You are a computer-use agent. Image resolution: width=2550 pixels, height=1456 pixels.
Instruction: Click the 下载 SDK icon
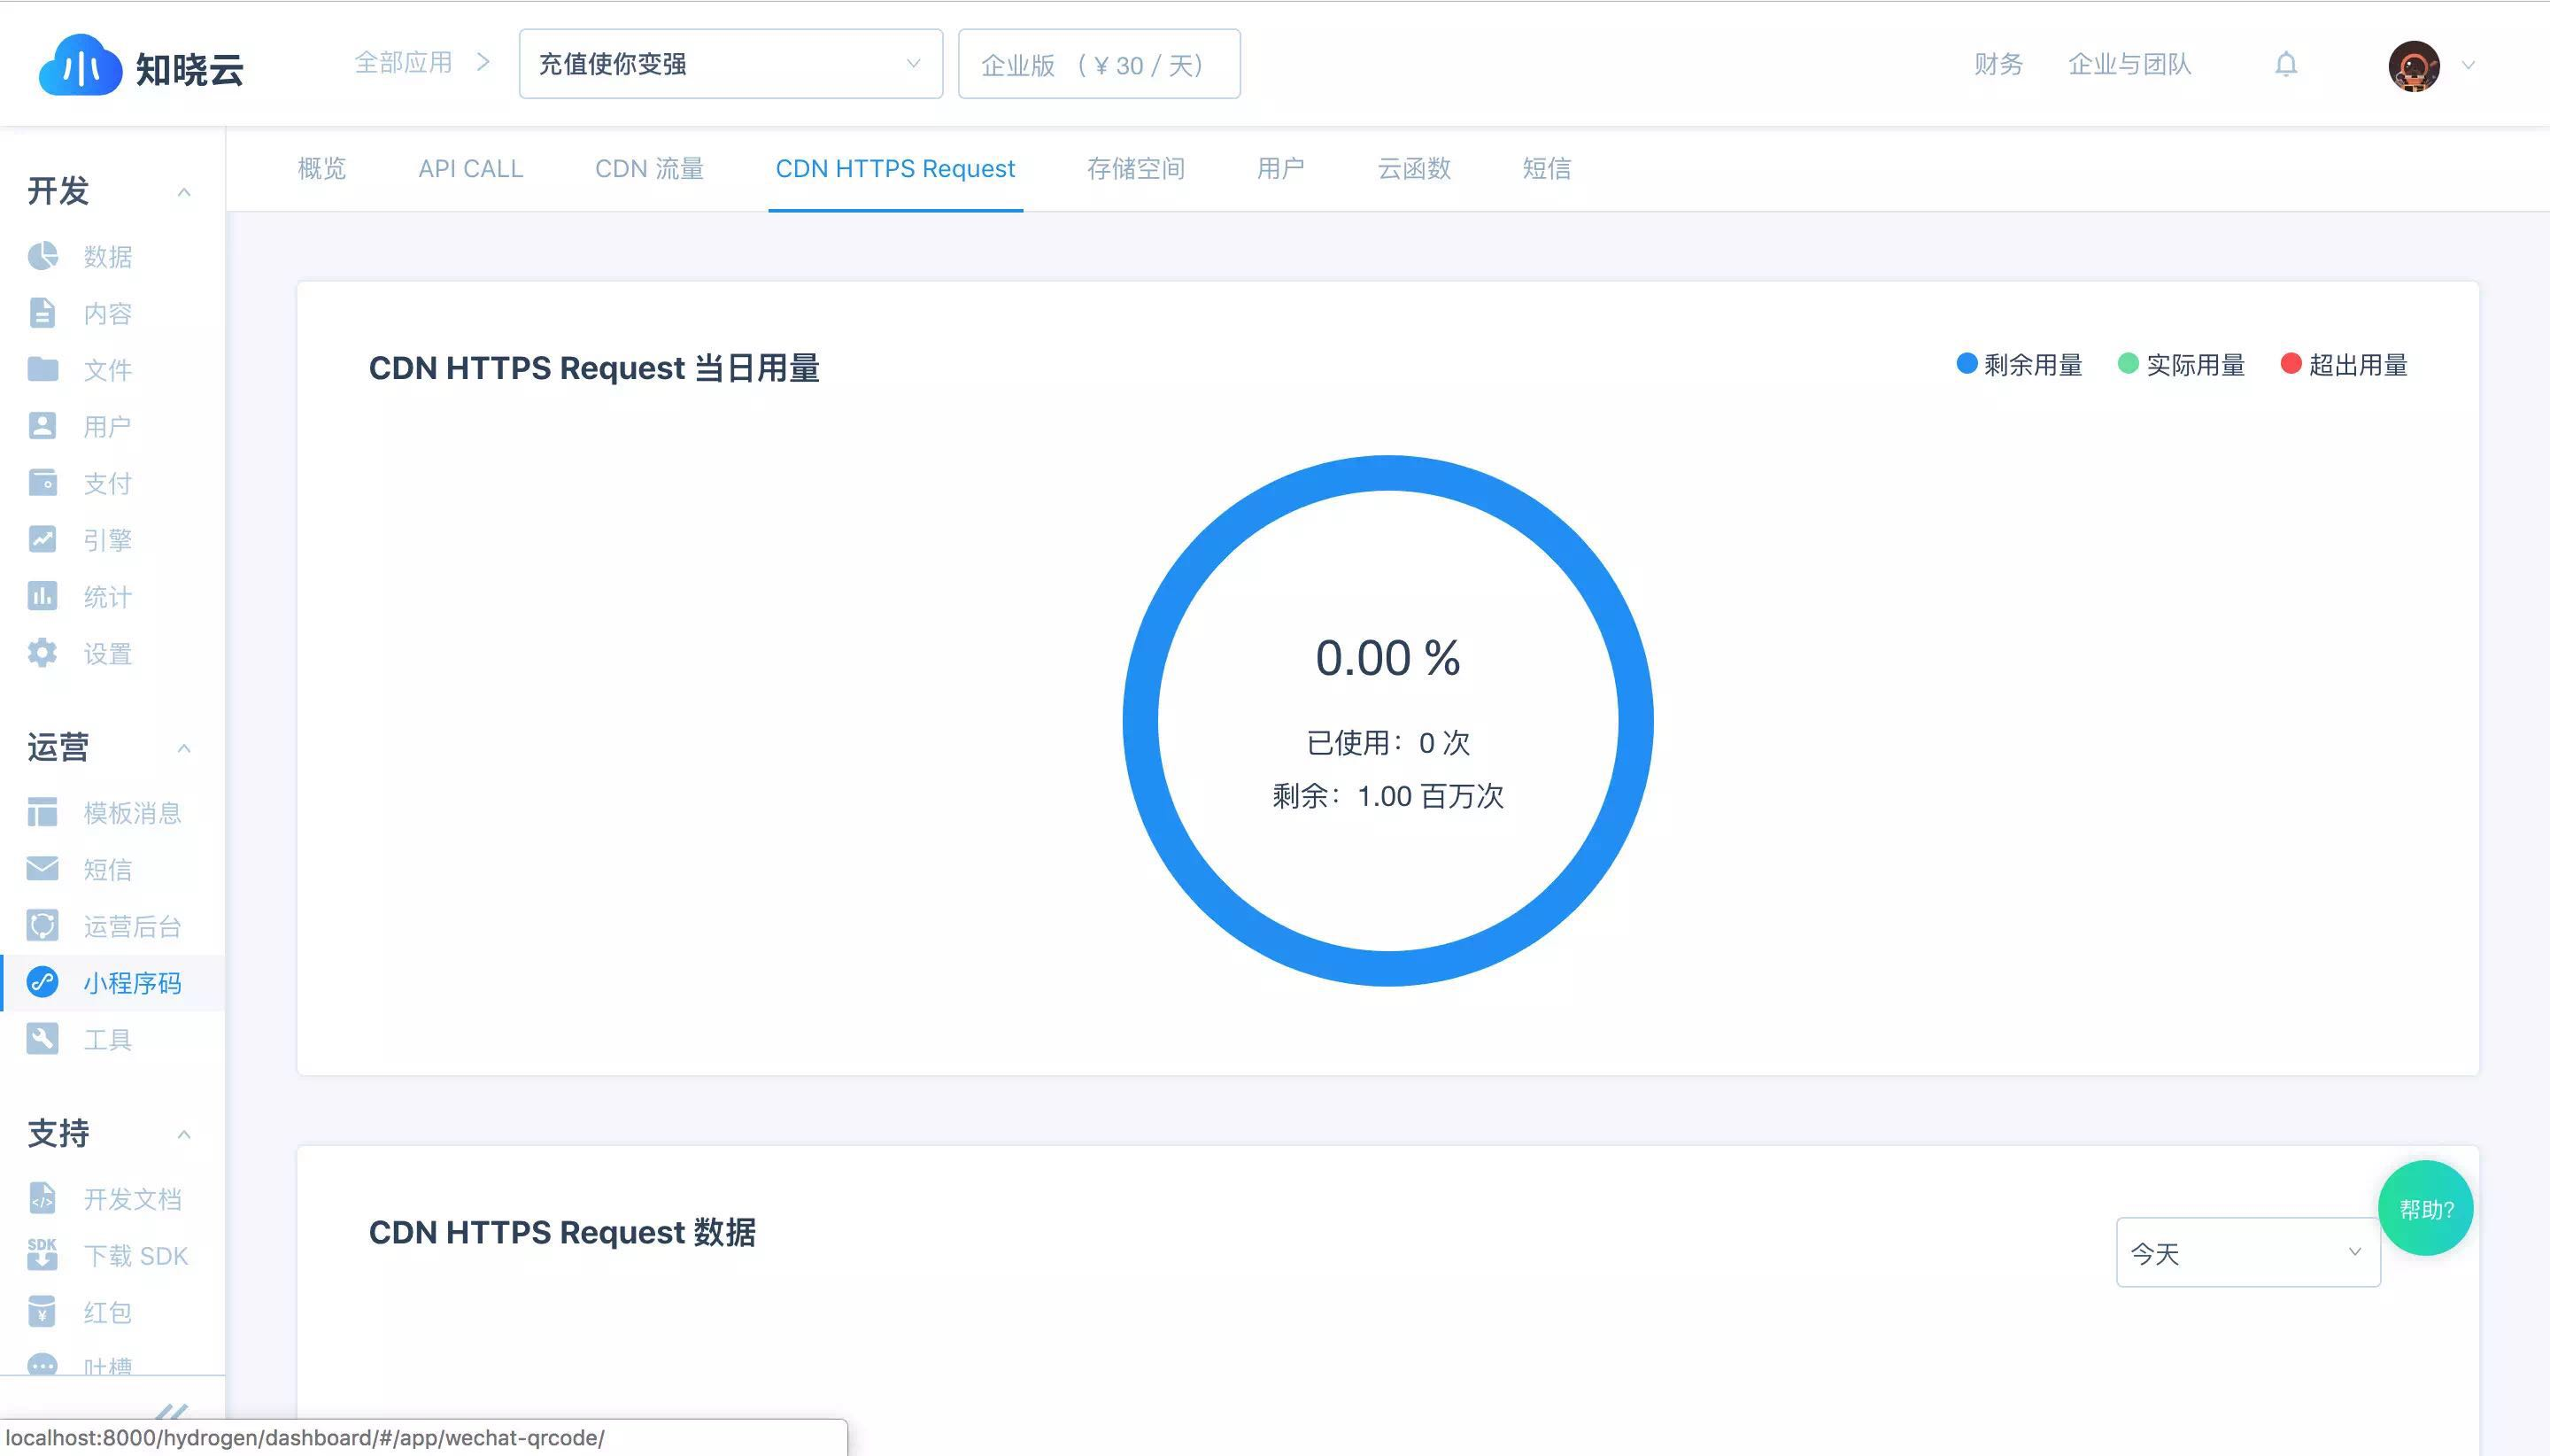[42, 1255]
